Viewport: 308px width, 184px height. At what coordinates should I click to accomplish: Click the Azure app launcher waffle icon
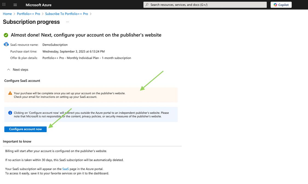tap(4, 5)
